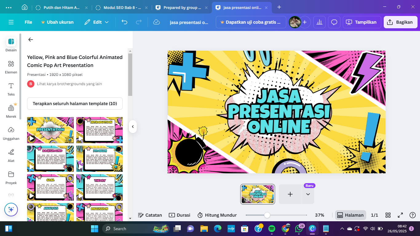Image resolution: width=420 pixels, height=236 pixels.
Task: Select the INTRODUCTION template thumbnail
Action: [x=99, y=130]
